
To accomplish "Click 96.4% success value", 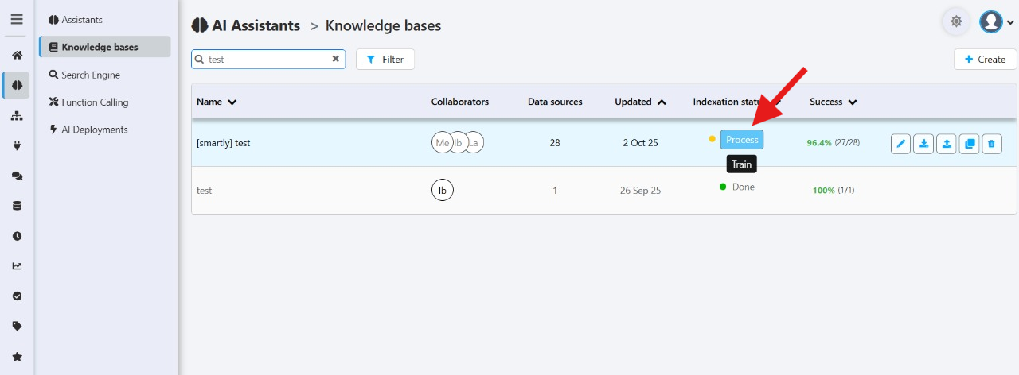I will (819, 143).
